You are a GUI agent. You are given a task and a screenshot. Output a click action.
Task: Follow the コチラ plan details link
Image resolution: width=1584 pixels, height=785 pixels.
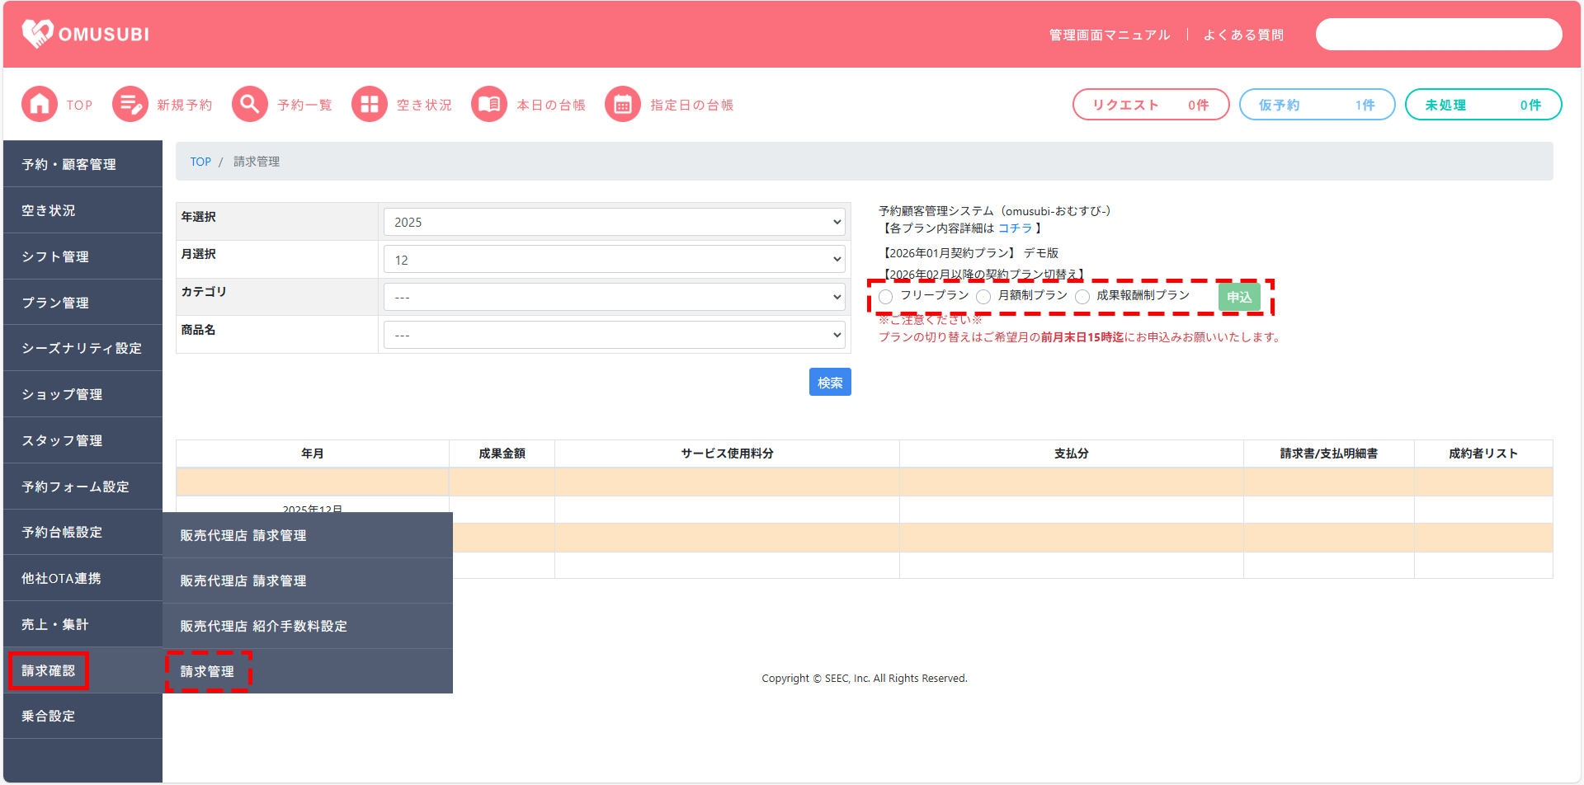pos(1016,228)
